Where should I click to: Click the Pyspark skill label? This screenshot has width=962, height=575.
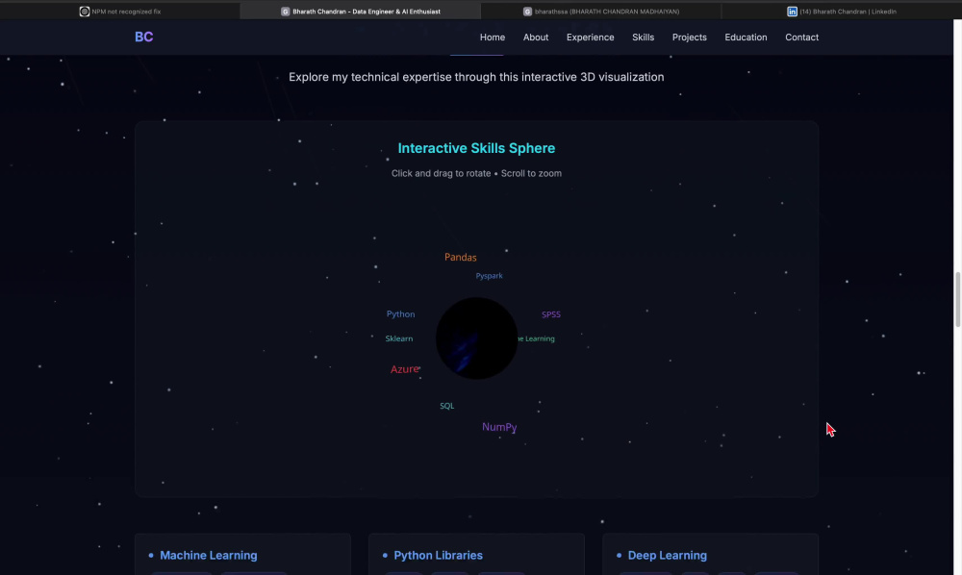[489, 276]
